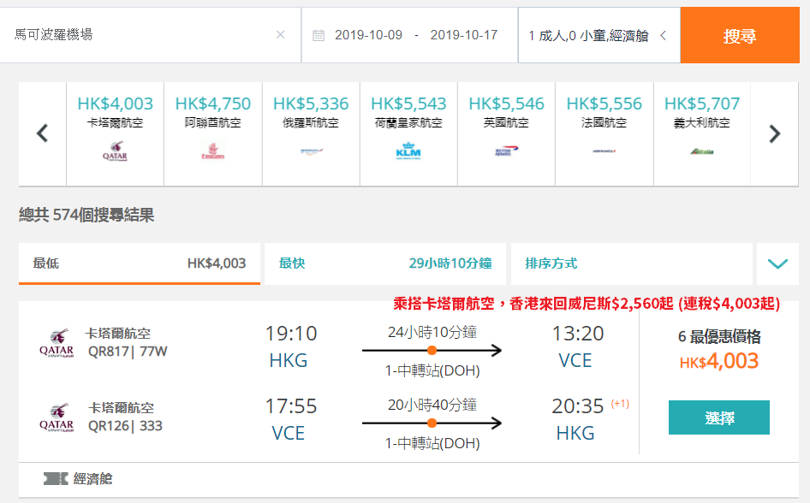
Task: Click the Air France logo in carousel
Action: point(605,151)
